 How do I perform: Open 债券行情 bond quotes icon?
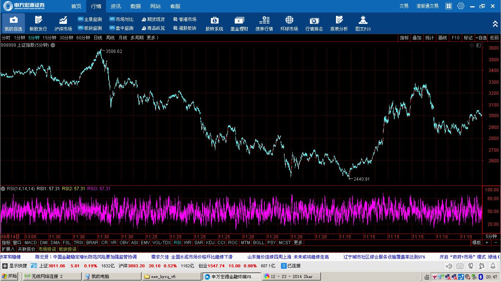pos(264,23)
